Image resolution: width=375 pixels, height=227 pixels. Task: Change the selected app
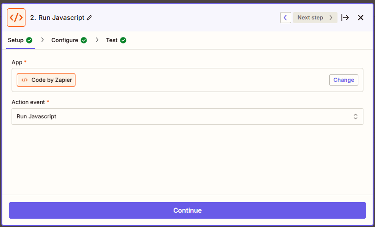[344, 80]
